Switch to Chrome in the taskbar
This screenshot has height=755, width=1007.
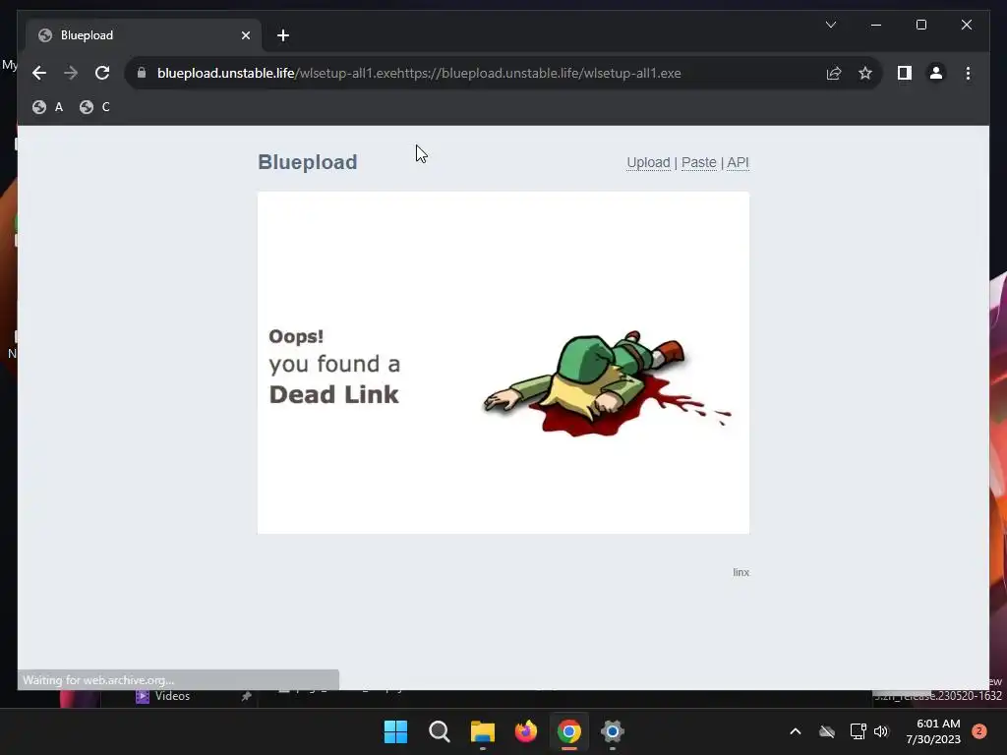point(569,731)
